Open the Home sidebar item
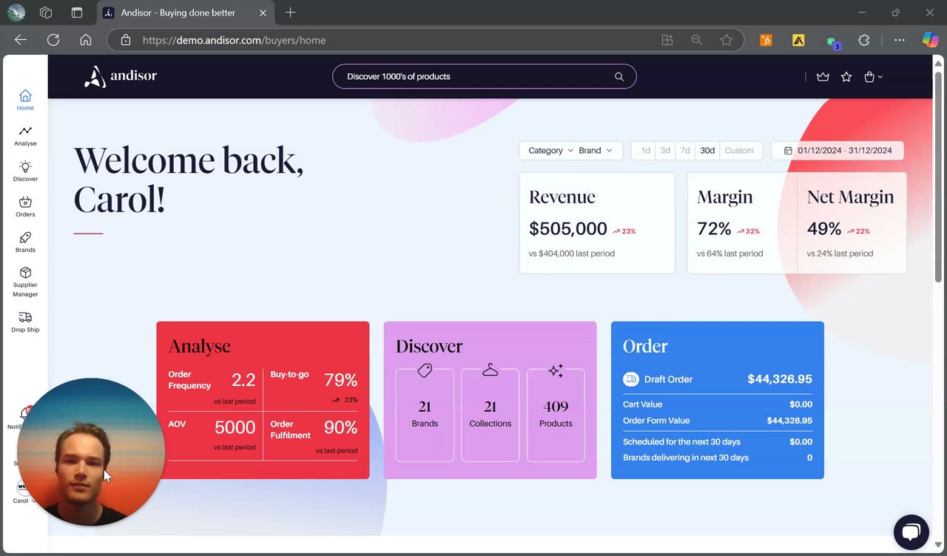Viewport: 947px width, 556px height. (25, 100)
